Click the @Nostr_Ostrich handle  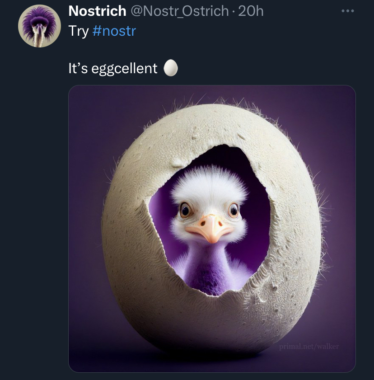click(179, 11)
